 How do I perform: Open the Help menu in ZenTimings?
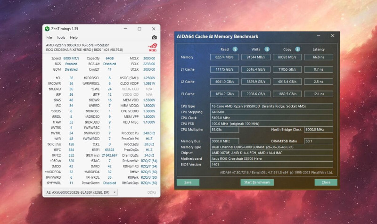pyautogui.click(x=74, y=37)
